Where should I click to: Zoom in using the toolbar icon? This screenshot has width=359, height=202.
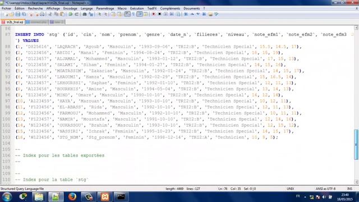click(99, 15)
